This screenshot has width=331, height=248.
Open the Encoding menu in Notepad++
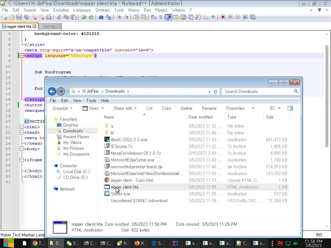point(61,10)
